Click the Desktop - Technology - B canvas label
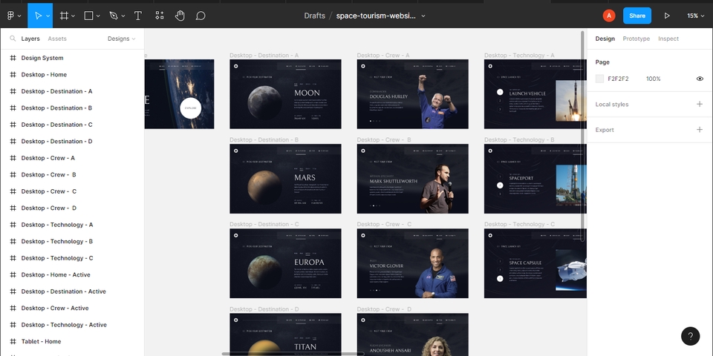 tap(519, 140)
